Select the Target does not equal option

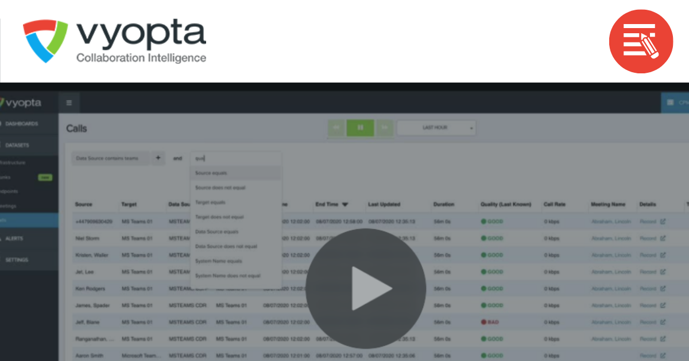236,217
